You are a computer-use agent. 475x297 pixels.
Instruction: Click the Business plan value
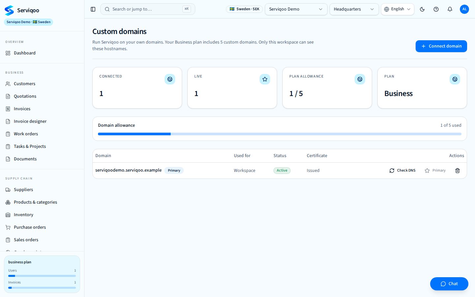pos(398,94)
